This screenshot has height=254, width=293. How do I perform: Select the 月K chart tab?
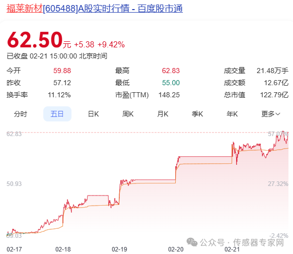pos(163,114)
